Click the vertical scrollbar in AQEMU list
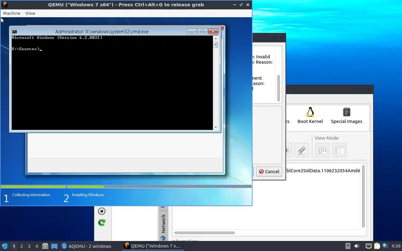402x251 pixels. coord(363,196)
